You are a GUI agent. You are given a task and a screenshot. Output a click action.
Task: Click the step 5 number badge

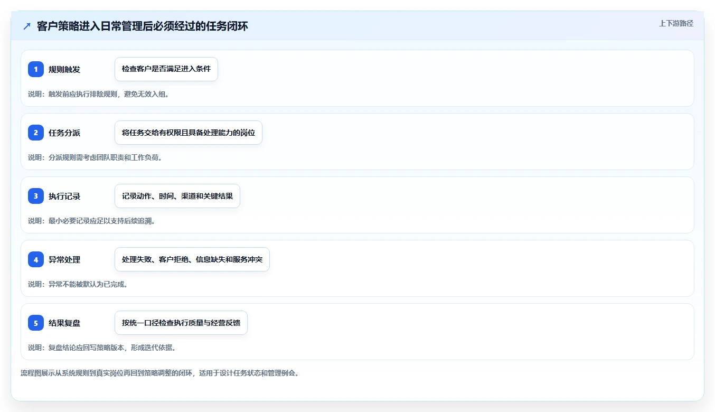click(x=36, y=323)
